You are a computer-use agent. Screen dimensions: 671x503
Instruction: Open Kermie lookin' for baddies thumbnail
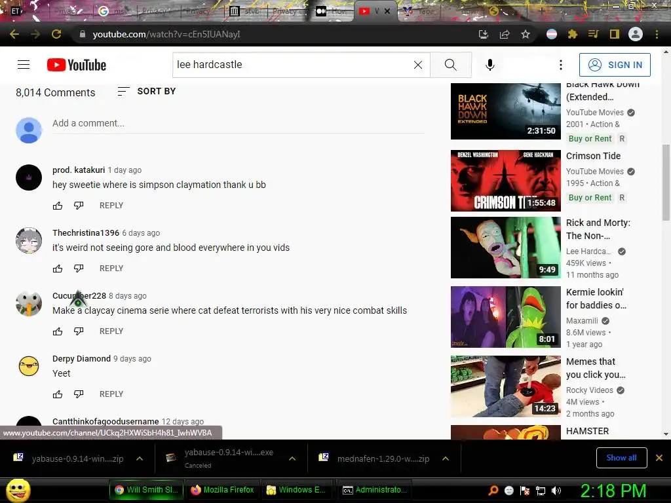[x=505, y=317]
